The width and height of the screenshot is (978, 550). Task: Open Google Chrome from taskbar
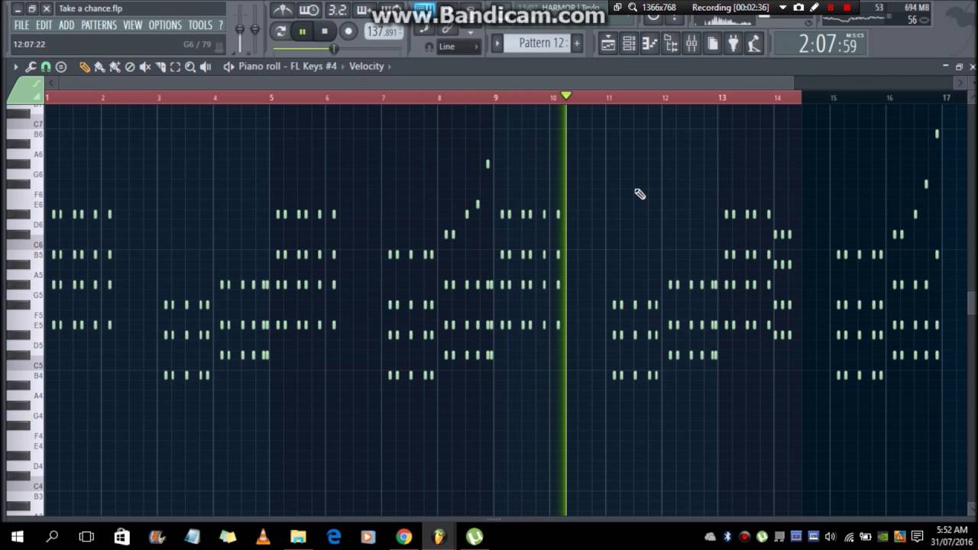[403, 537]
